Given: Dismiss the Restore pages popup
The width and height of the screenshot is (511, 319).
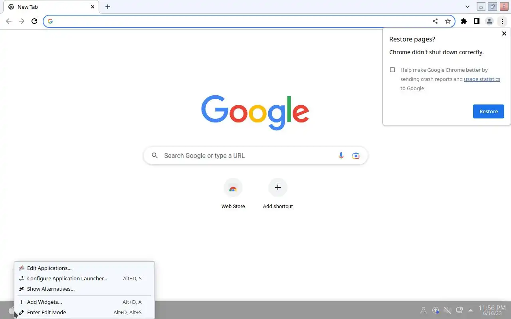Looking at the screenshot, I should click(504, 33).
